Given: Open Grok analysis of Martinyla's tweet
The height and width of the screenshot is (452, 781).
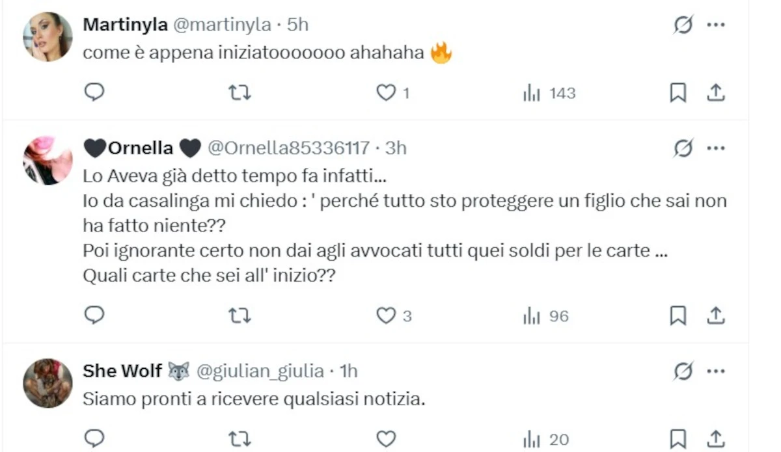Looking at the screenshot, I should tap(682, 24).
